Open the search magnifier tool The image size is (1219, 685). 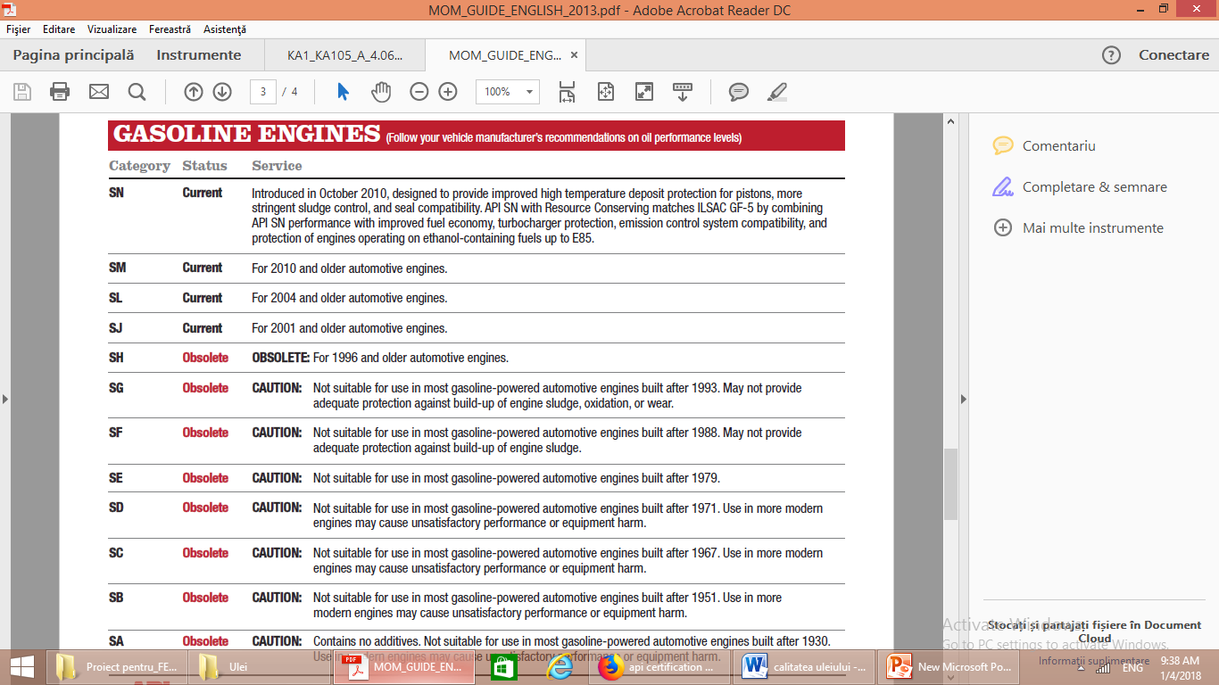click(x=137, y=92)
